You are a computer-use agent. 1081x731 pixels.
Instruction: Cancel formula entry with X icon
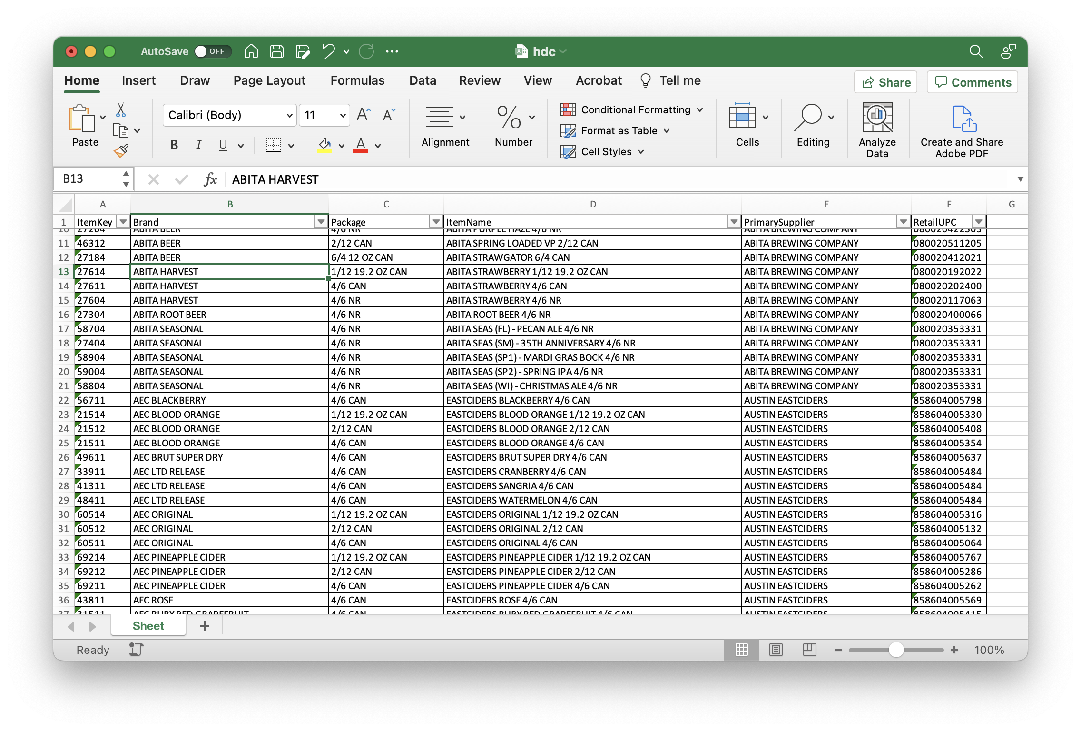point(153,179)
